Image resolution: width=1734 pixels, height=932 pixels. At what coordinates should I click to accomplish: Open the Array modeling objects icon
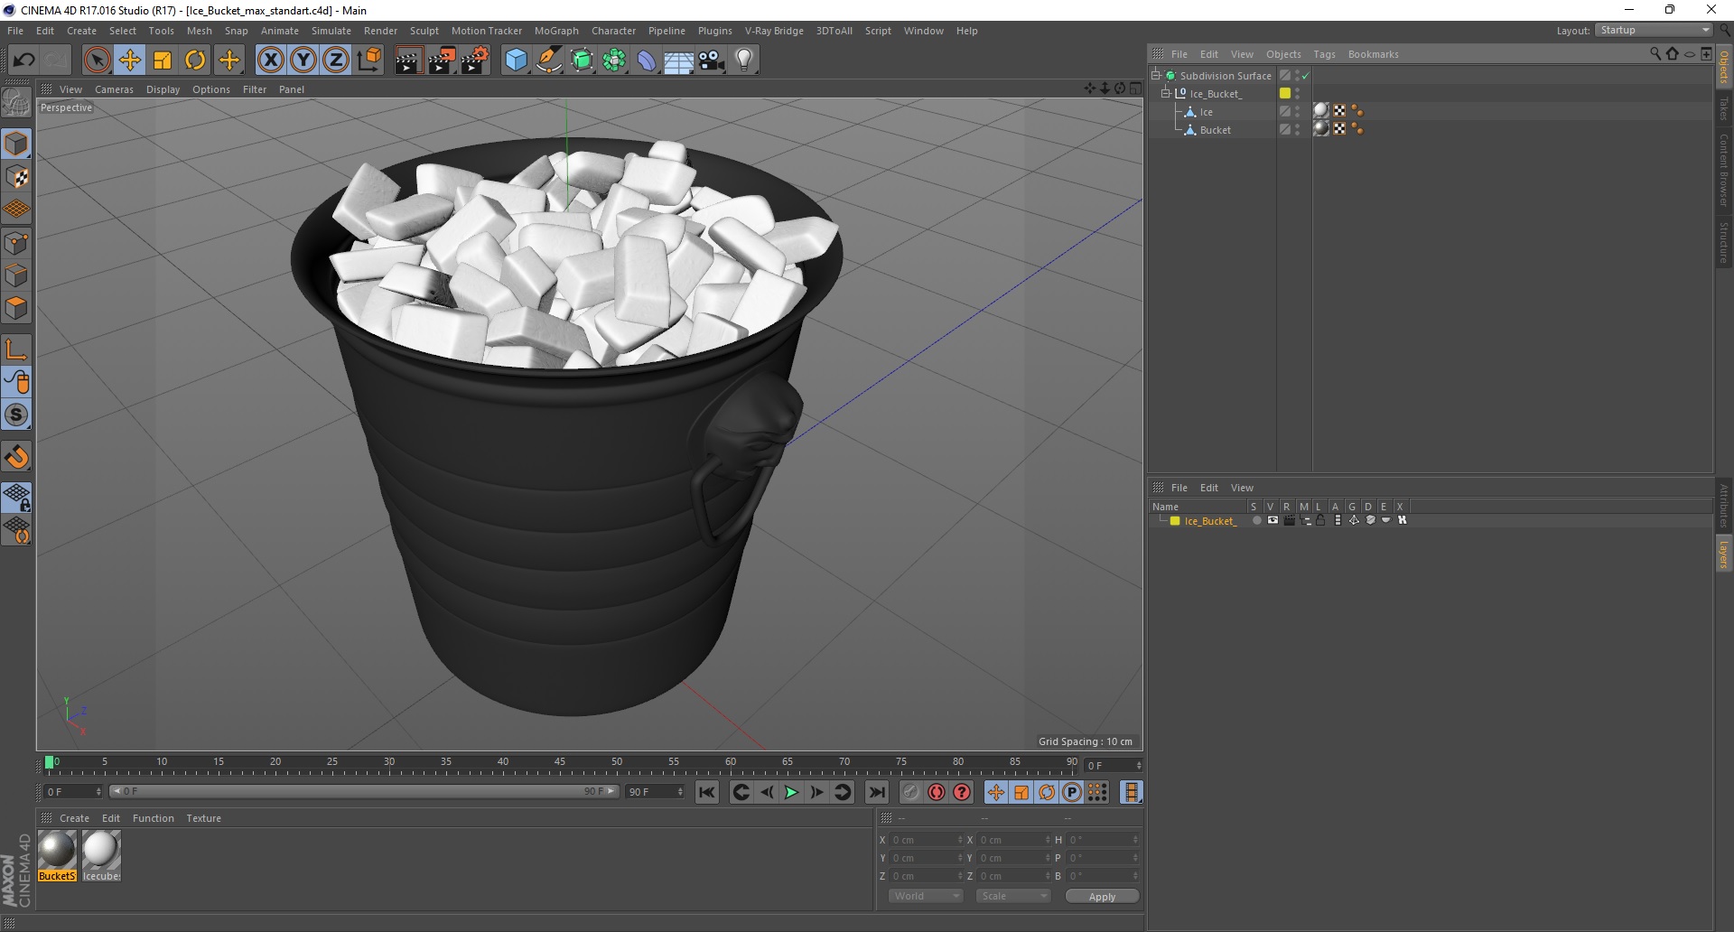coord(615,61)
